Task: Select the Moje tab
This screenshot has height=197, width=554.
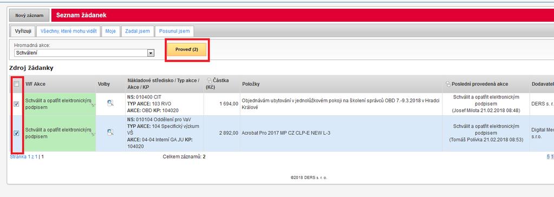Action: point(110,31)
